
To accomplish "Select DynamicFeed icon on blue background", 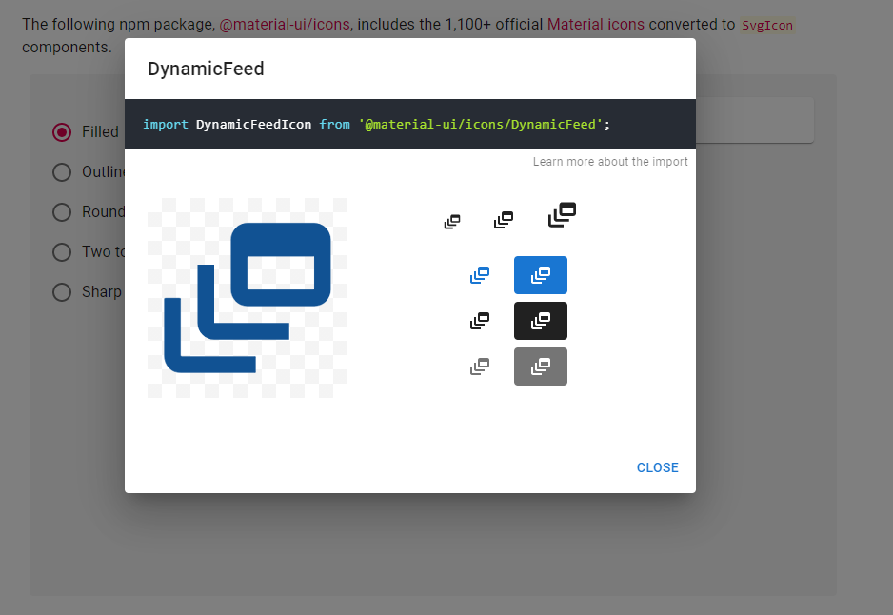I will point(540,274).
